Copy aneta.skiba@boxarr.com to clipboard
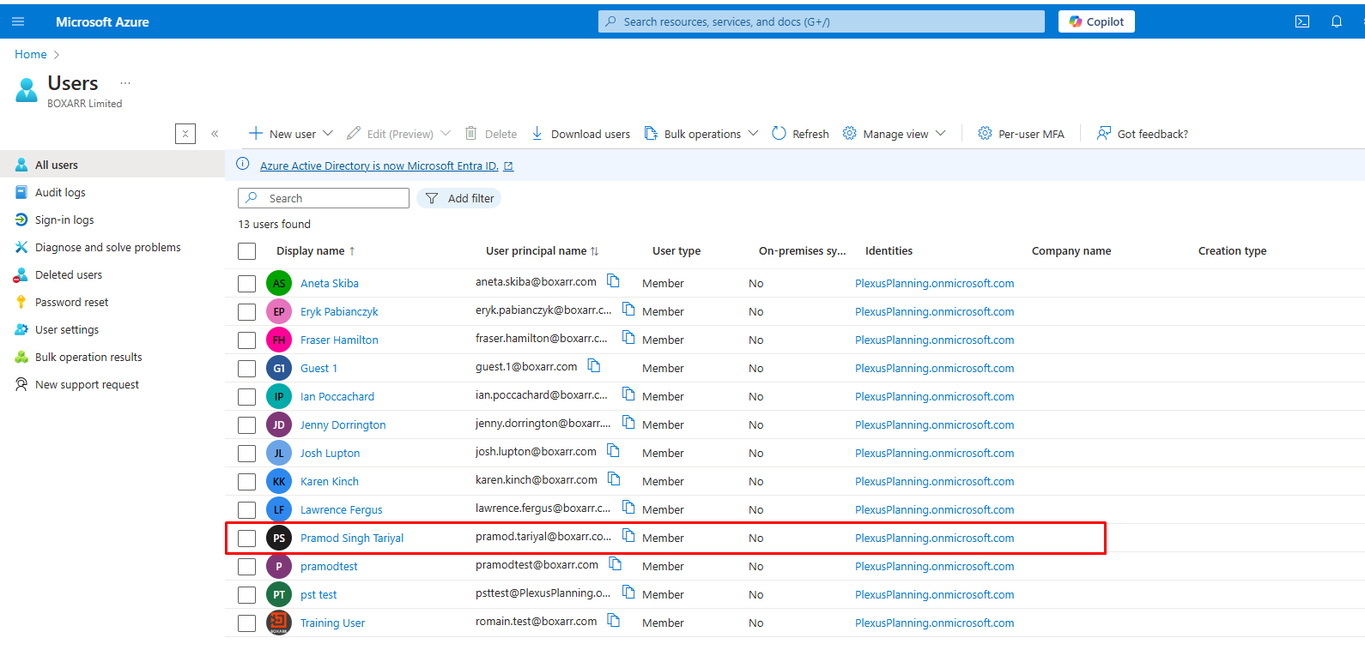1365x662 pixels. pos(613,280)
